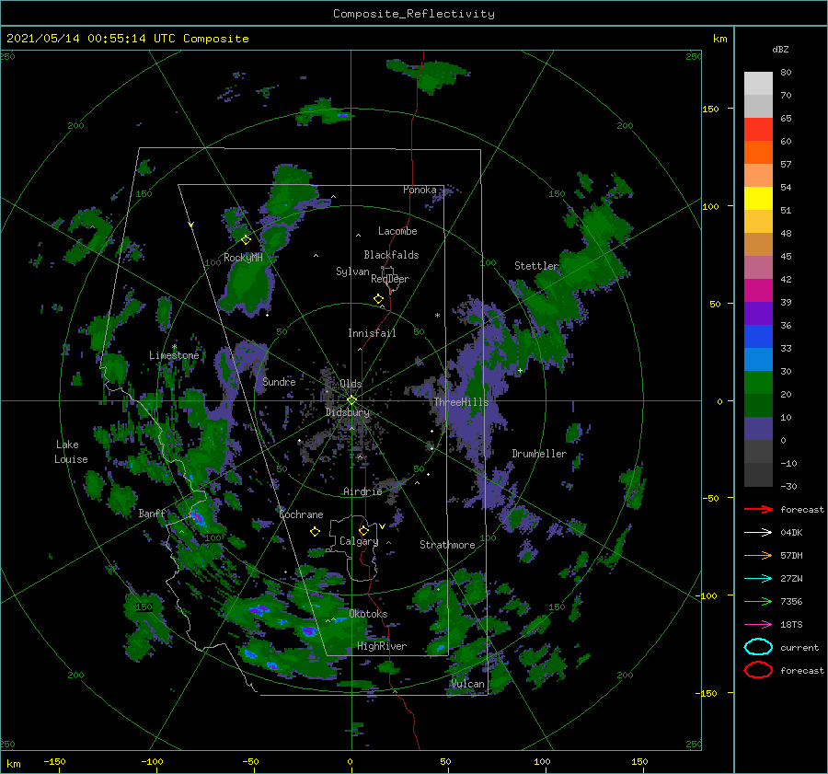This screenshot has width=828, height=774.
Task: Click the bright yellow 51 dBZ swatch
Action: tap(758, 199)
